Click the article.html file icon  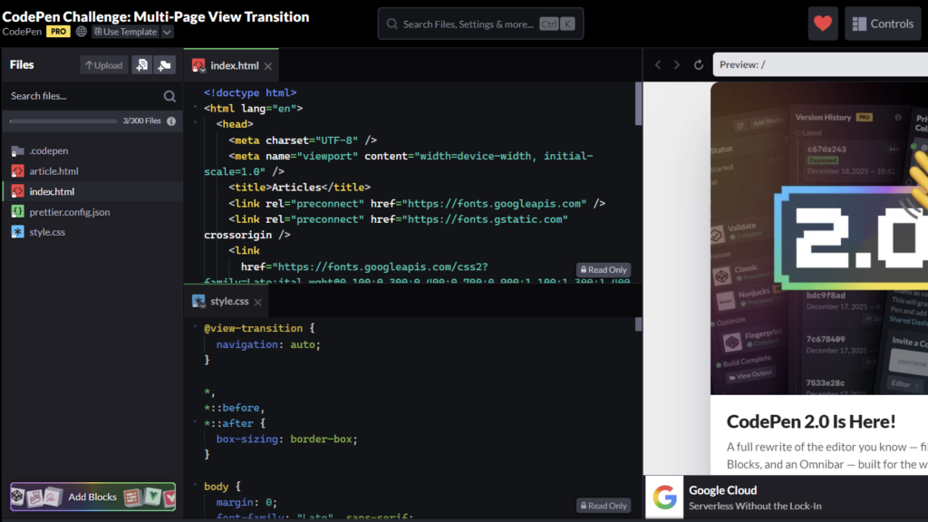[18, 171]
